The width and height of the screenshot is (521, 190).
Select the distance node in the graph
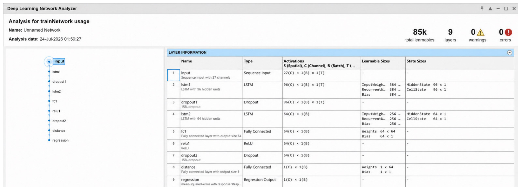59,131
